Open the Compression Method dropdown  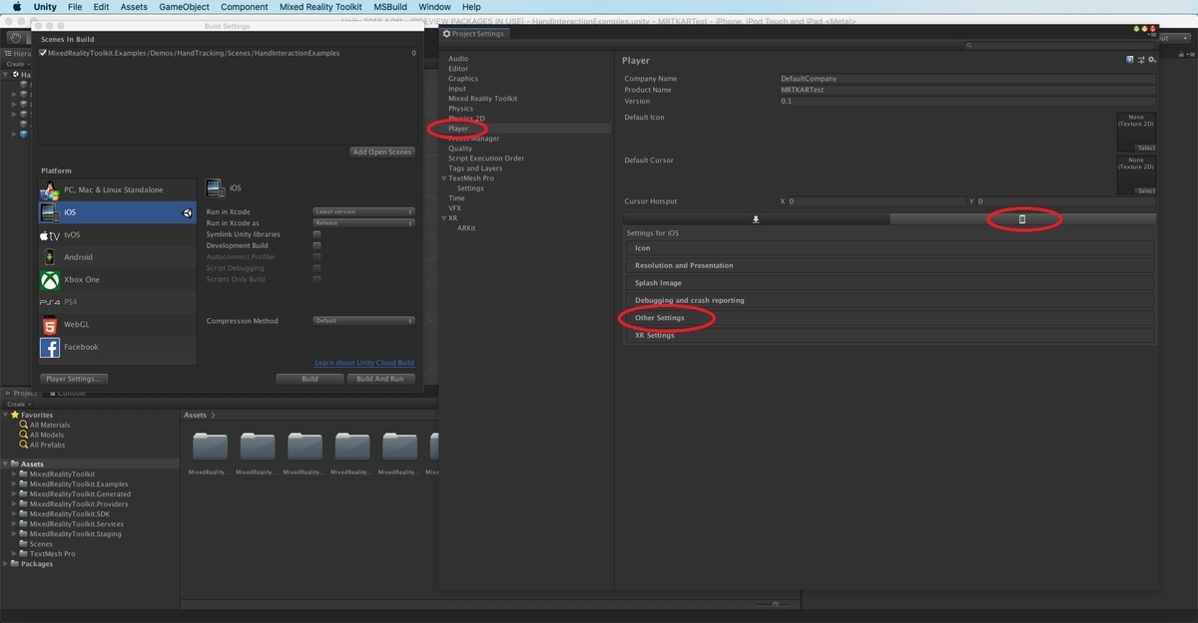(363, 321)
